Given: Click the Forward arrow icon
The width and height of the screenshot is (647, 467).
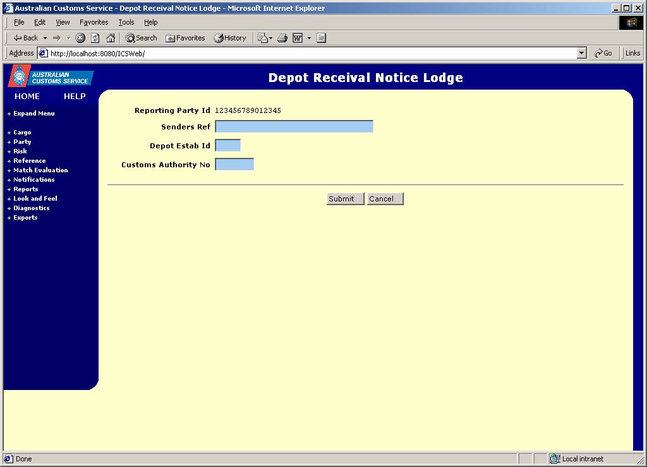Looking at the screenshot, I should click(57, 38).
